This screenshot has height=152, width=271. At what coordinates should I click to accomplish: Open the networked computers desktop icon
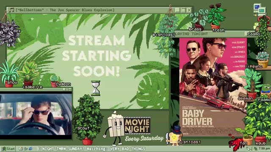coord(260,10)
